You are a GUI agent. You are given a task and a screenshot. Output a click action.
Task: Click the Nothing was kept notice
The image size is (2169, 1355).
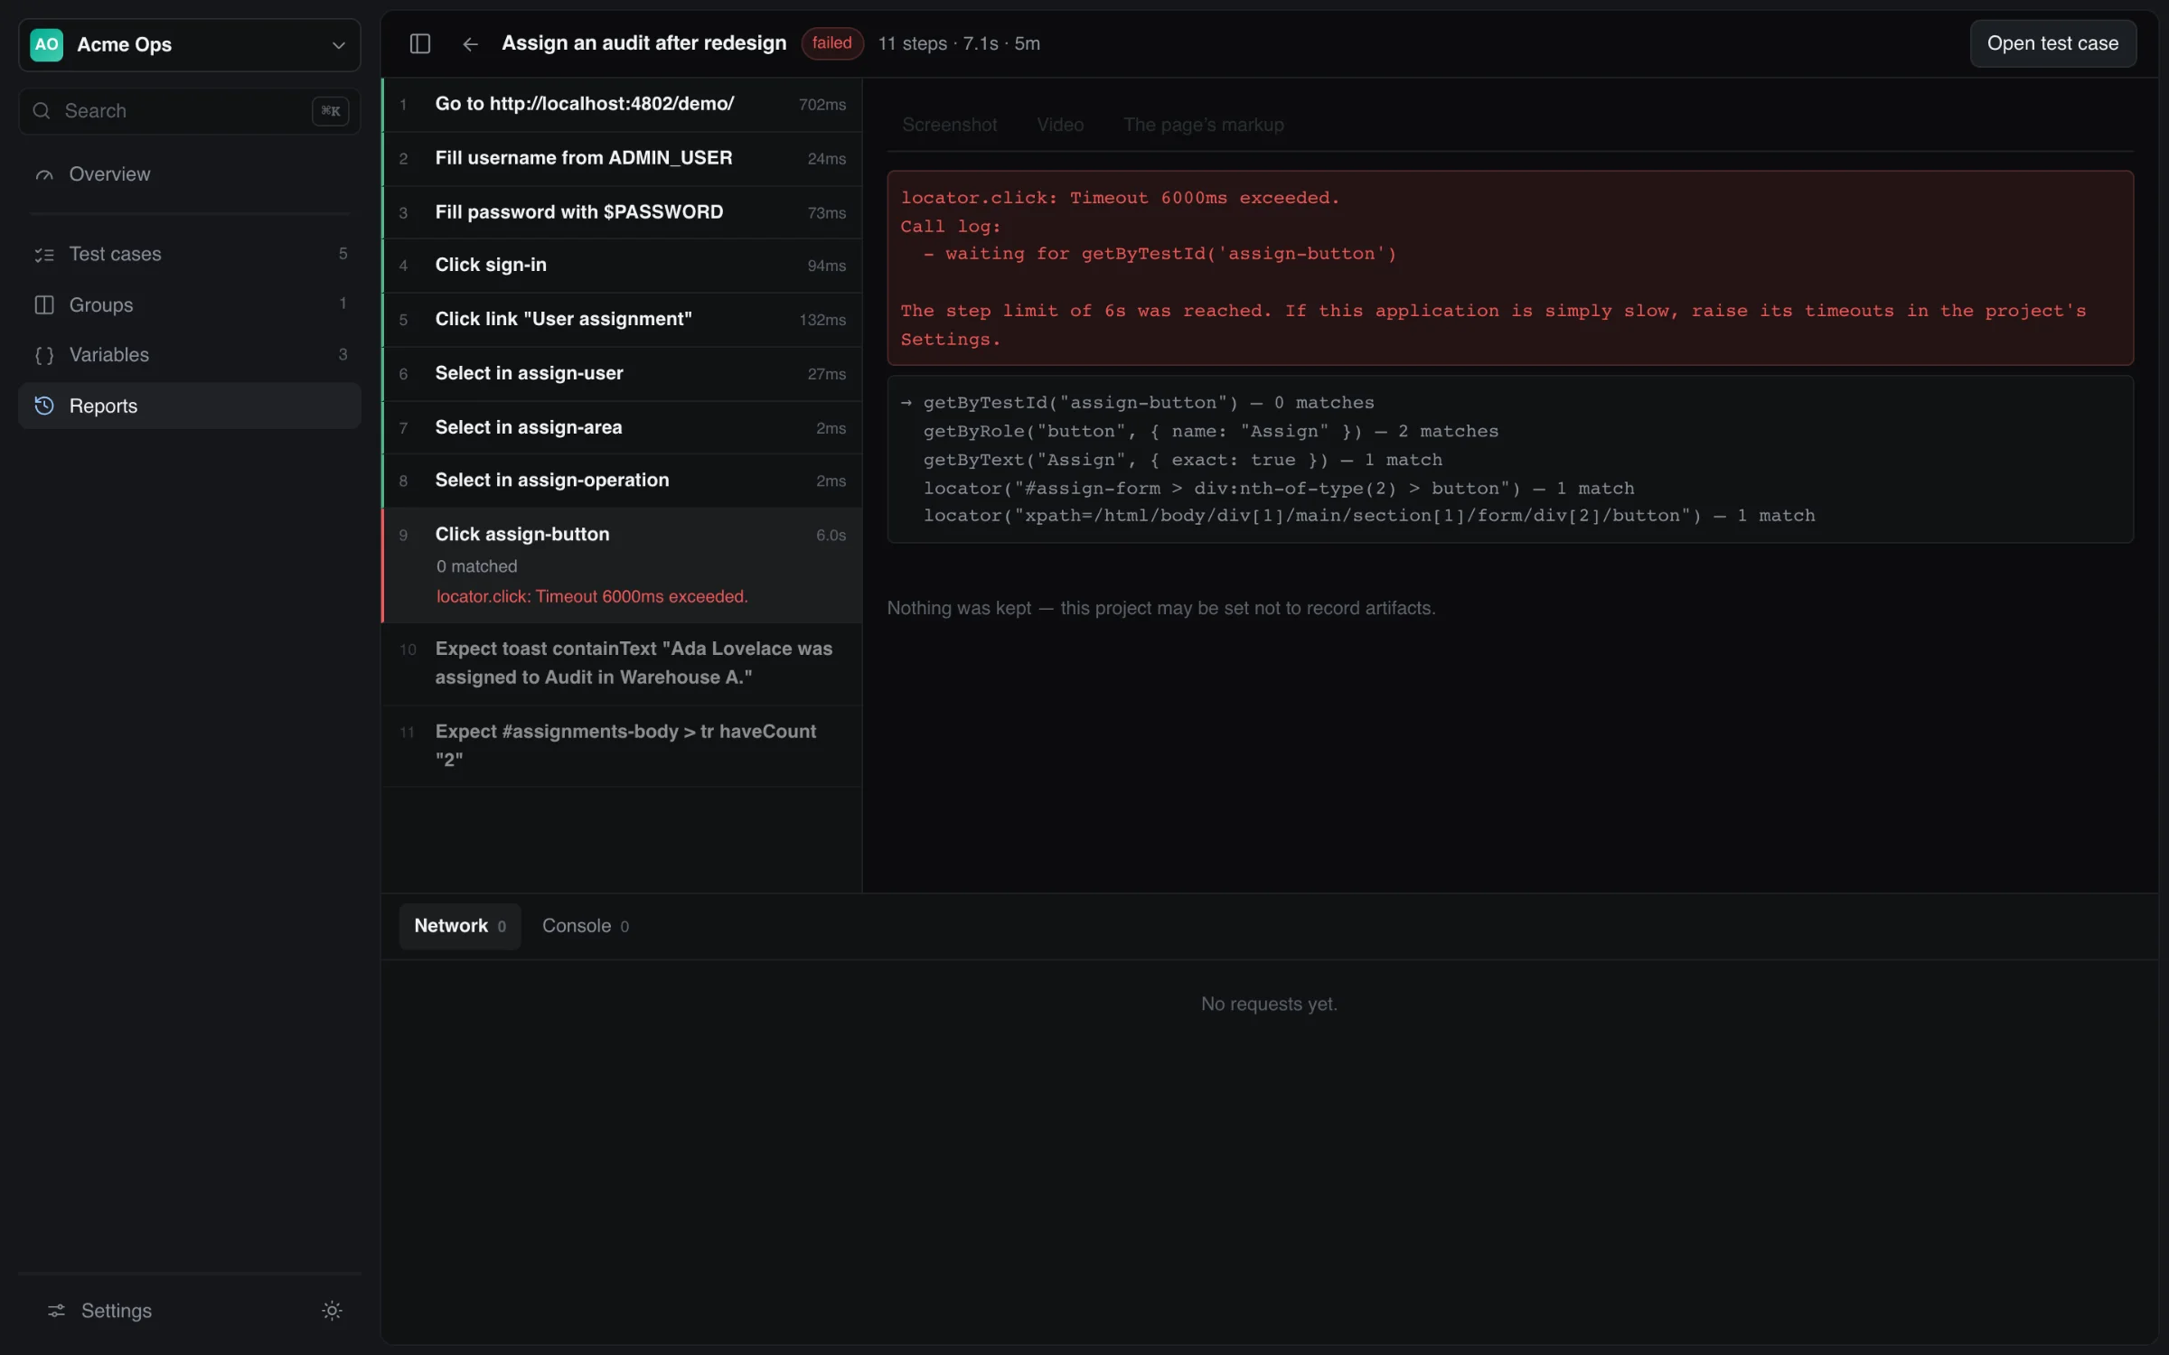click(x=1160, y=609)
